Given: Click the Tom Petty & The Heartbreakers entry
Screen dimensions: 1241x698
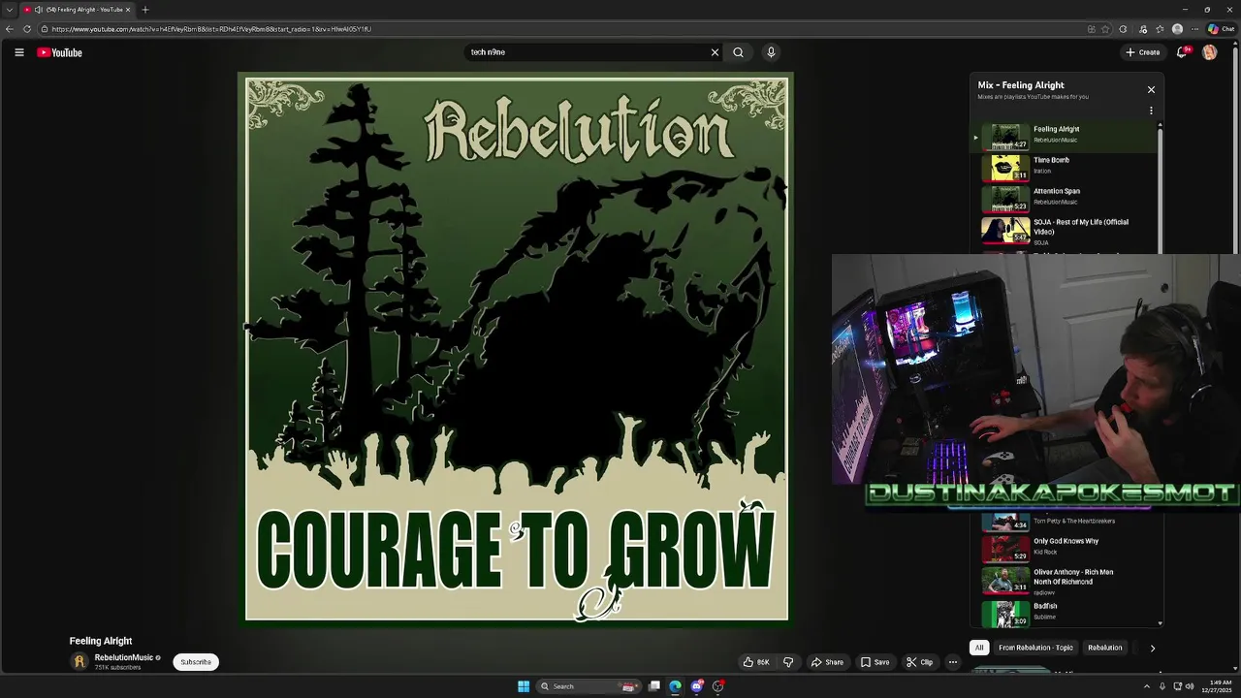Looking at the screenshot, I should (1066, 522).
